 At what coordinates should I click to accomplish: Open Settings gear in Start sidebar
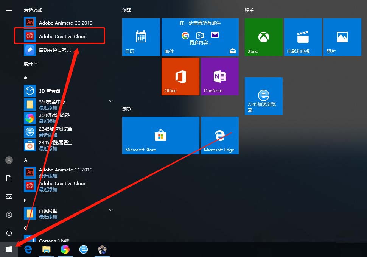(x=9, y=215)
